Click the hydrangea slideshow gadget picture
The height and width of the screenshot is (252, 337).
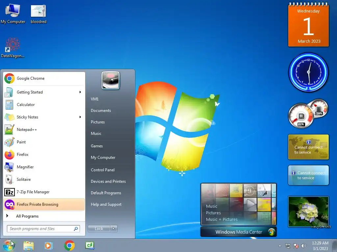[308, 212]
